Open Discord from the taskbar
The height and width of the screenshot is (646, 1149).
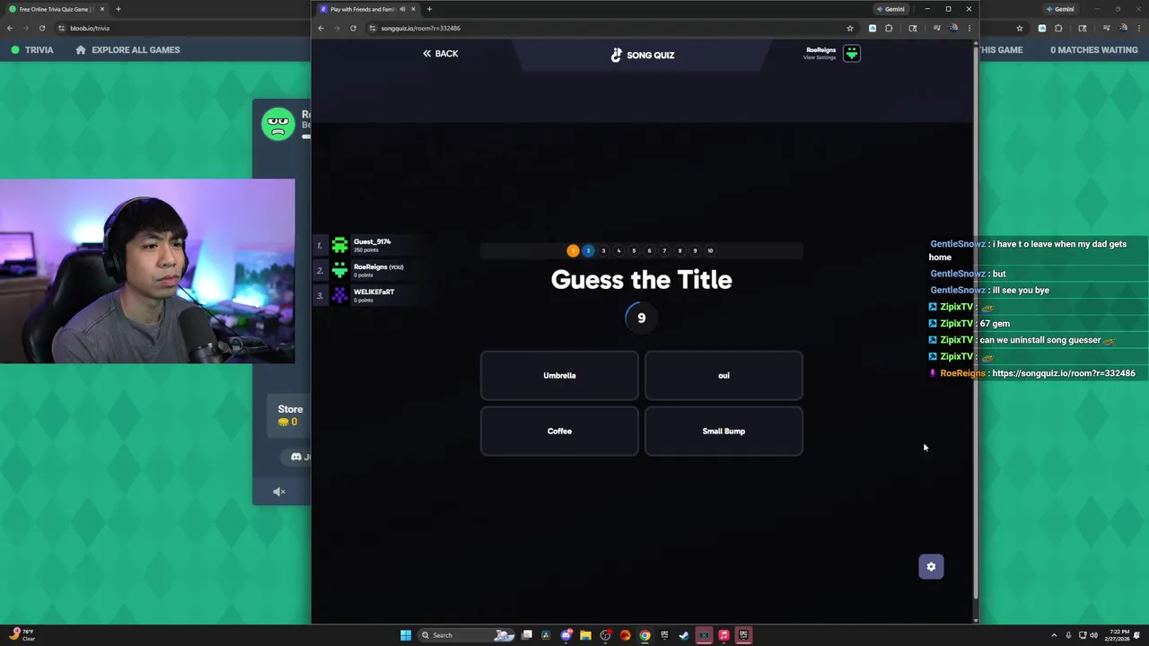click(x=566, y=635)
